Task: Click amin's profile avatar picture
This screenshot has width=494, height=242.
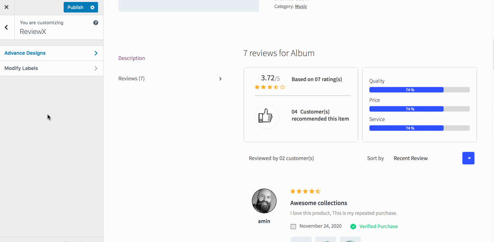Action: pos(264,201)
